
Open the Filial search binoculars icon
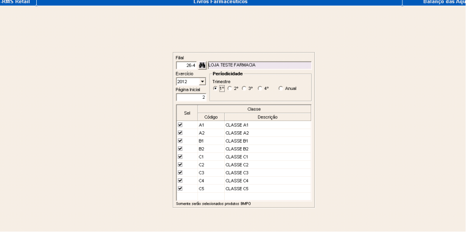(x=202, y=65)
